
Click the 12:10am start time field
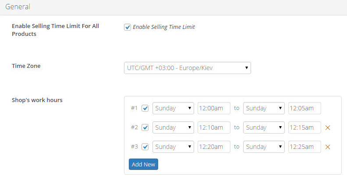pos(214,127)
